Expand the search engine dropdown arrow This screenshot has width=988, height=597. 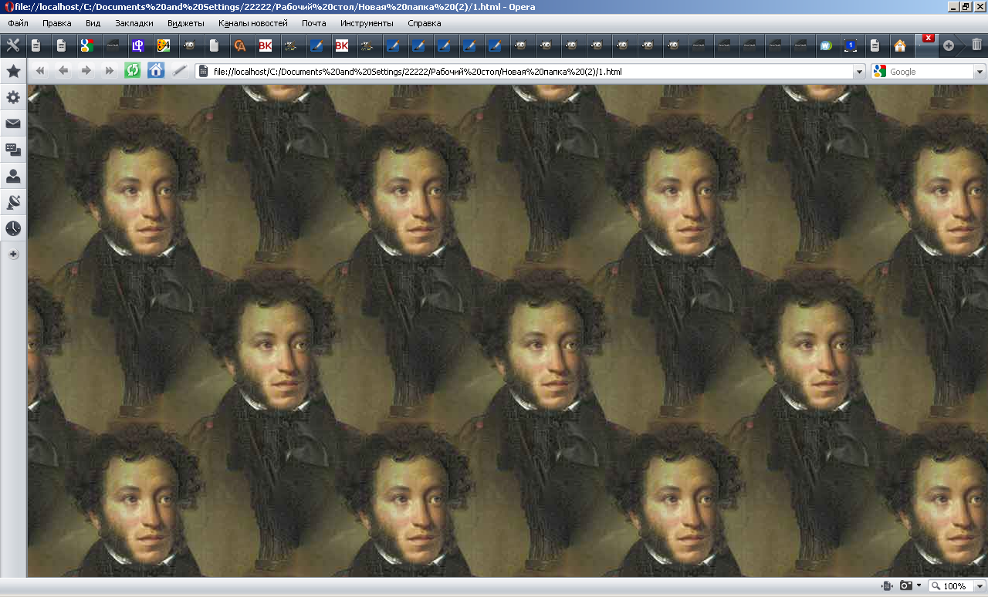[x=980, y=72]
